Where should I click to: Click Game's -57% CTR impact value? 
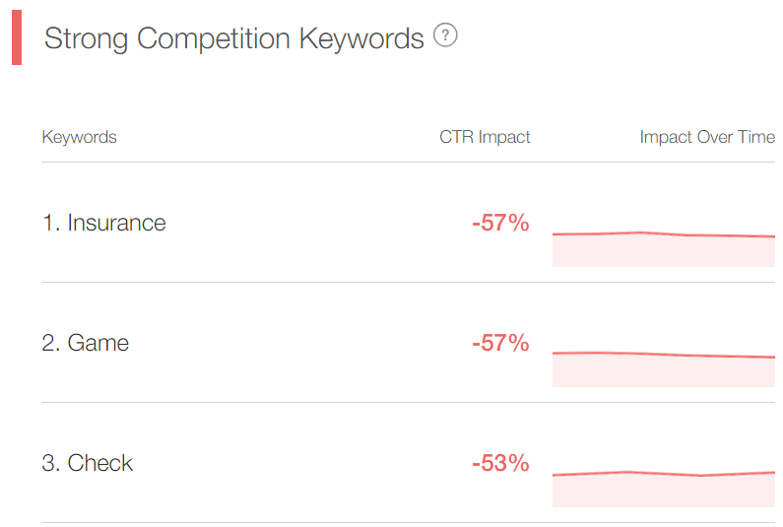[x=500, y=343]
